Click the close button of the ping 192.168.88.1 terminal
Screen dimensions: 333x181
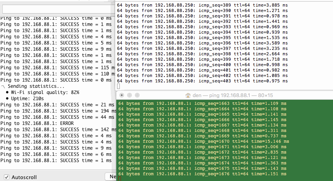click(x=122, y=95)
